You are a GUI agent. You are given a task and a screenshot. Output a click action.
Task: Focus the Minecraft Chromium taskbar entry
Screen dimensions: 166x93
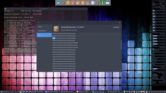coord(52,92)
